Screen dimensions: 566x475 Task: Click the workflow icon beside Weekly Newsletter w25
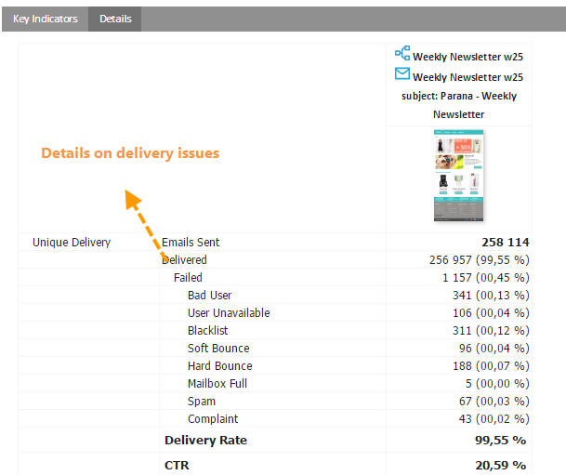coord(401,54)
